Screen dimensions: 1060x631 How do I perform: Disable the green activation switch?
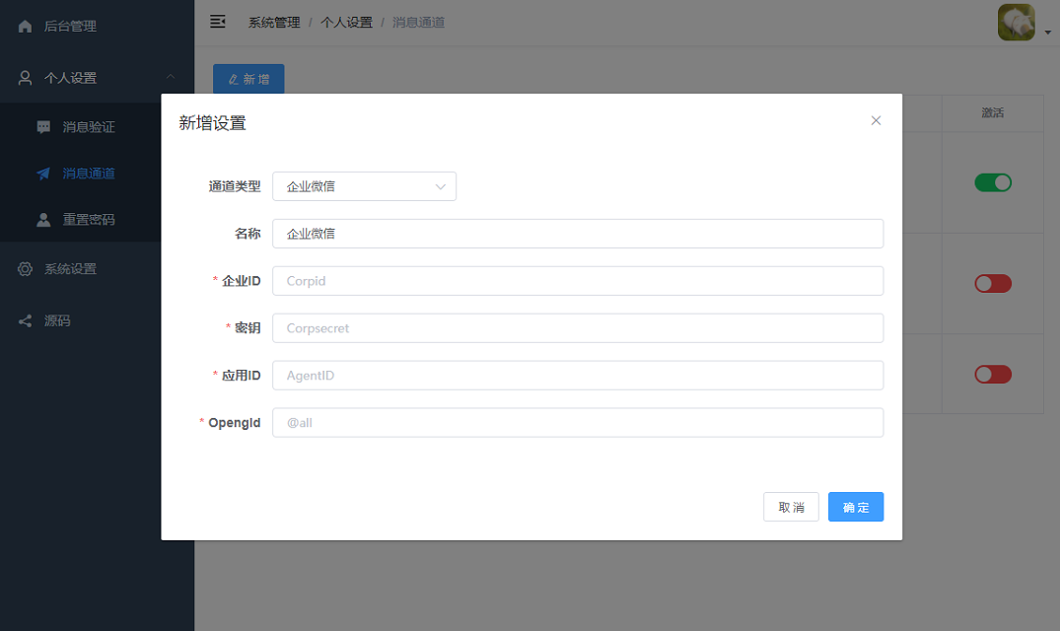tap(992, 182)
